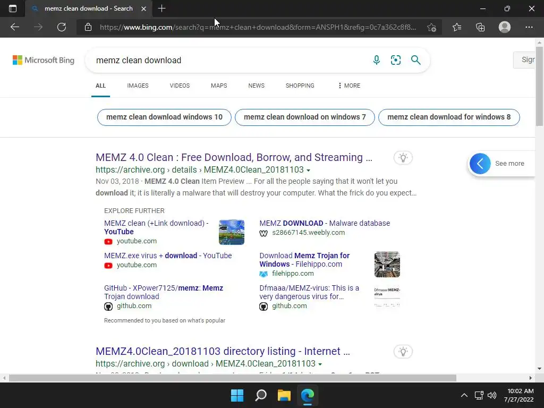544x408 pixels.
Task: Open the volume tray icon
Action: point(491,395)
